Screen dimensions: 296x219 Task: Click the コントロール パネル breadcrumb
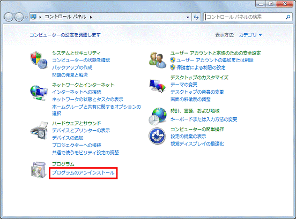click(65, 17)
